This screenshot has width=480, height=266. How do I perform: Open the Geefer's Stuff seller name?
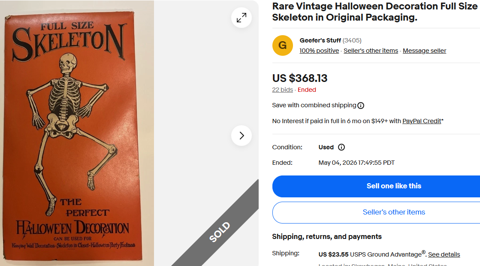(320, 40)
